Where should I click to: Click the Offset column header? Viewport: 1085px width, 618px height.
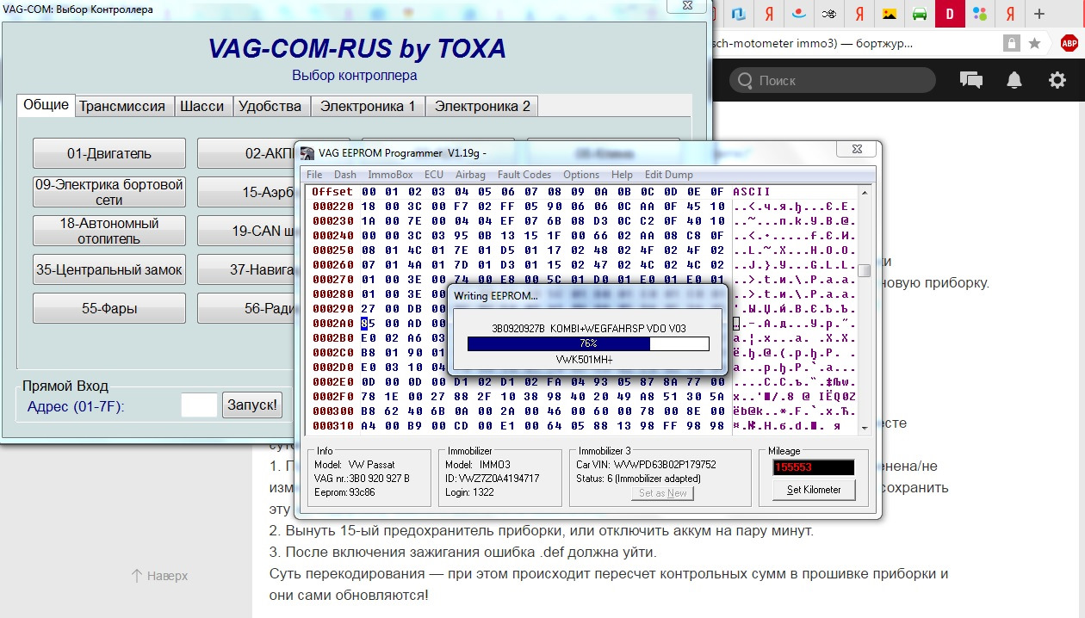332,191
